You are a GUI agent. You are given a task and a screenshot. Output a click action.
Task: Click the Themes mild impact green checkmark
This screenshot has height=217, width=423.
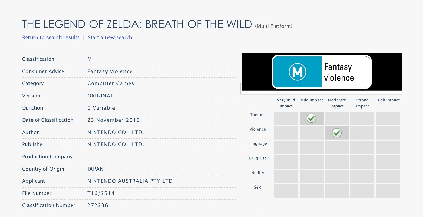[x=311, y=118]
